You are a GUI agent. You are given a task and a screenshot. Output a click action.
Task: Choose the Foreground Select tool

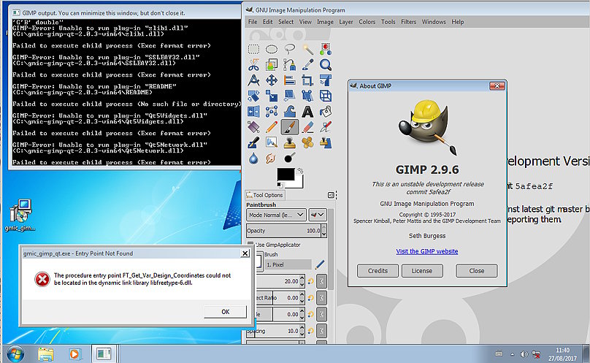[x=272, y=65]
